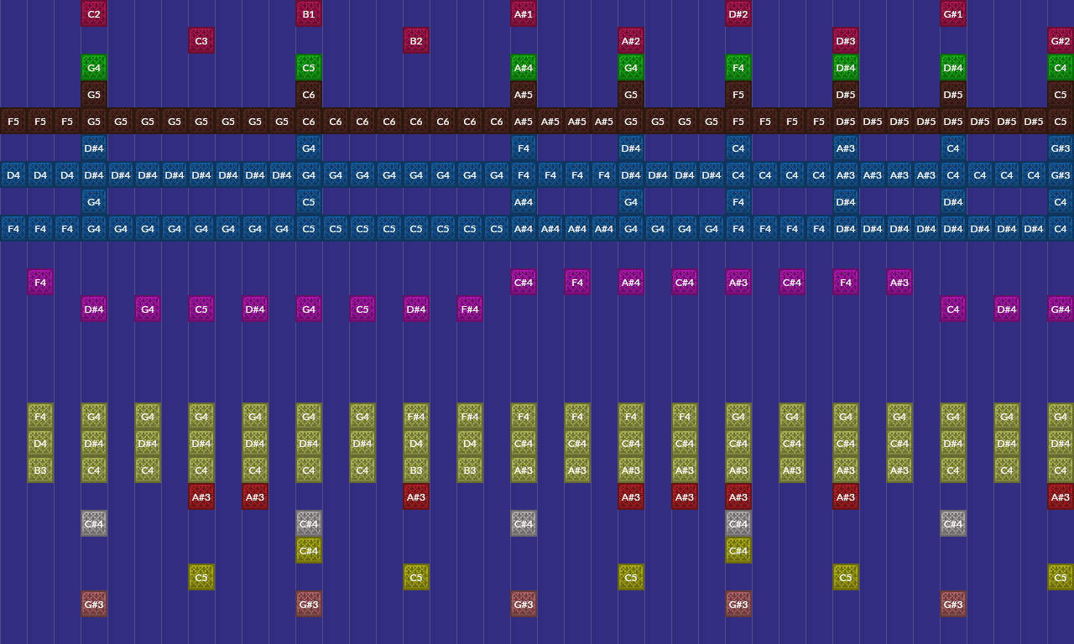The width and height of the screenshot is (1074, 644).
Task: Select the magenta F#4 note
Action: point(470,309)
